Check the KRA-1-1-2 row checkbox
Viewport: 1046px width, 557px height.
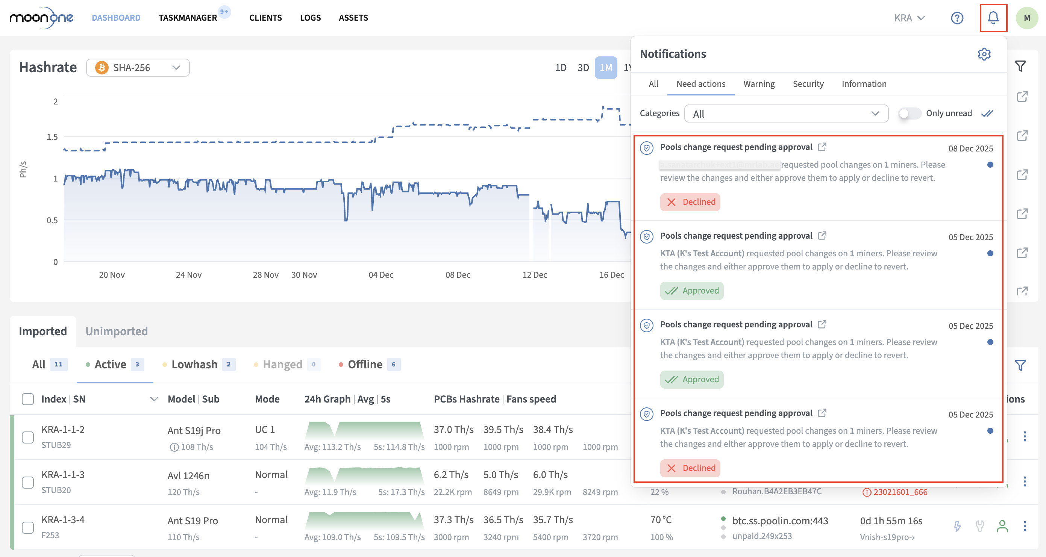(x=27, y=437)
